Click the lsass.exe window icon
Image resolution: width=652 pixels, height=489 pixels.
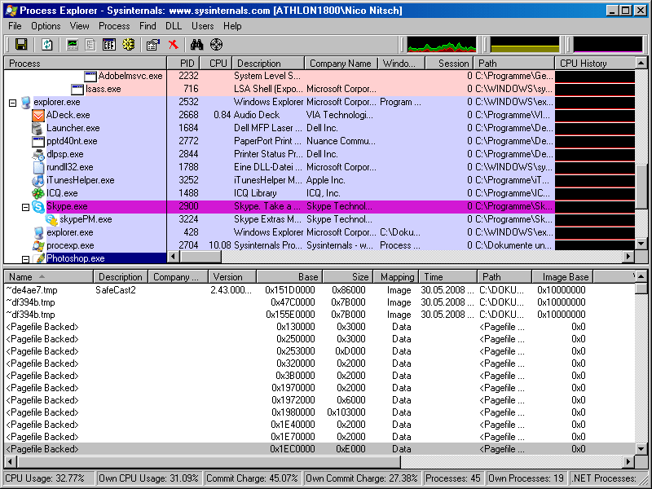pyautogui.click(x=77, y=89)
